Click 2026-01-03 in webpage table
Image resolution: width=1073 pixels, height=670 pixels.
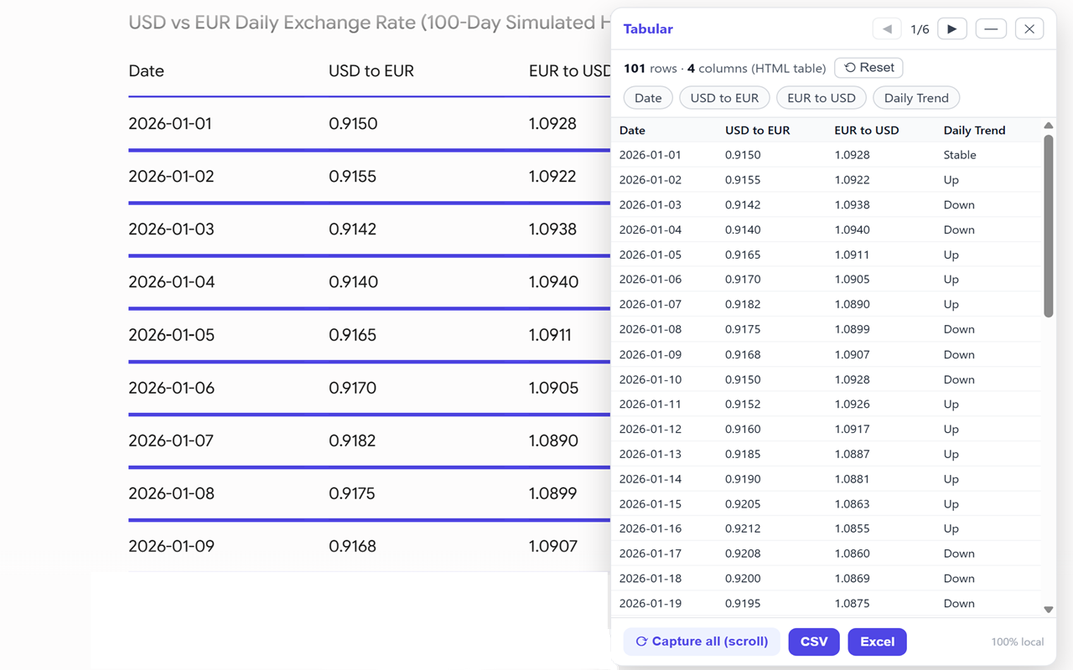[171, 229]
